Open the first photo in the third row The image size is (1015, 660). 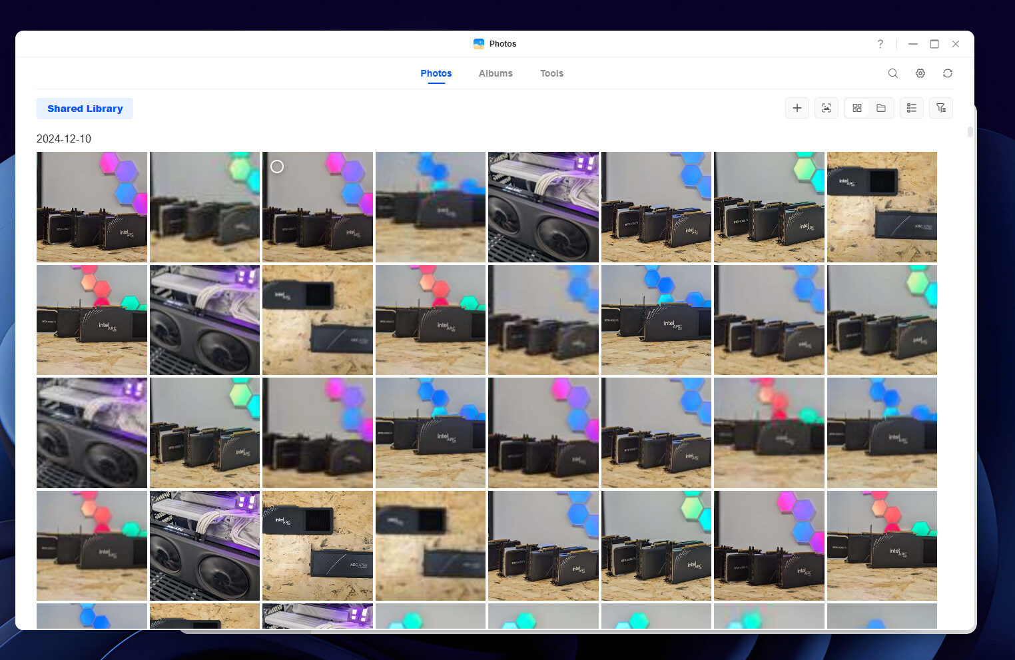click(x=92, y=433)
